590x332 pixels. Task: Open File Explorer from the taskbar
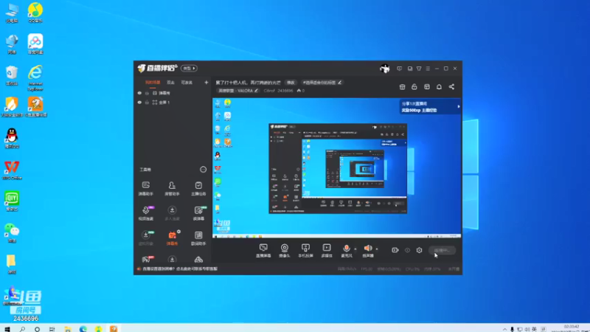click(x=68, y=328)
